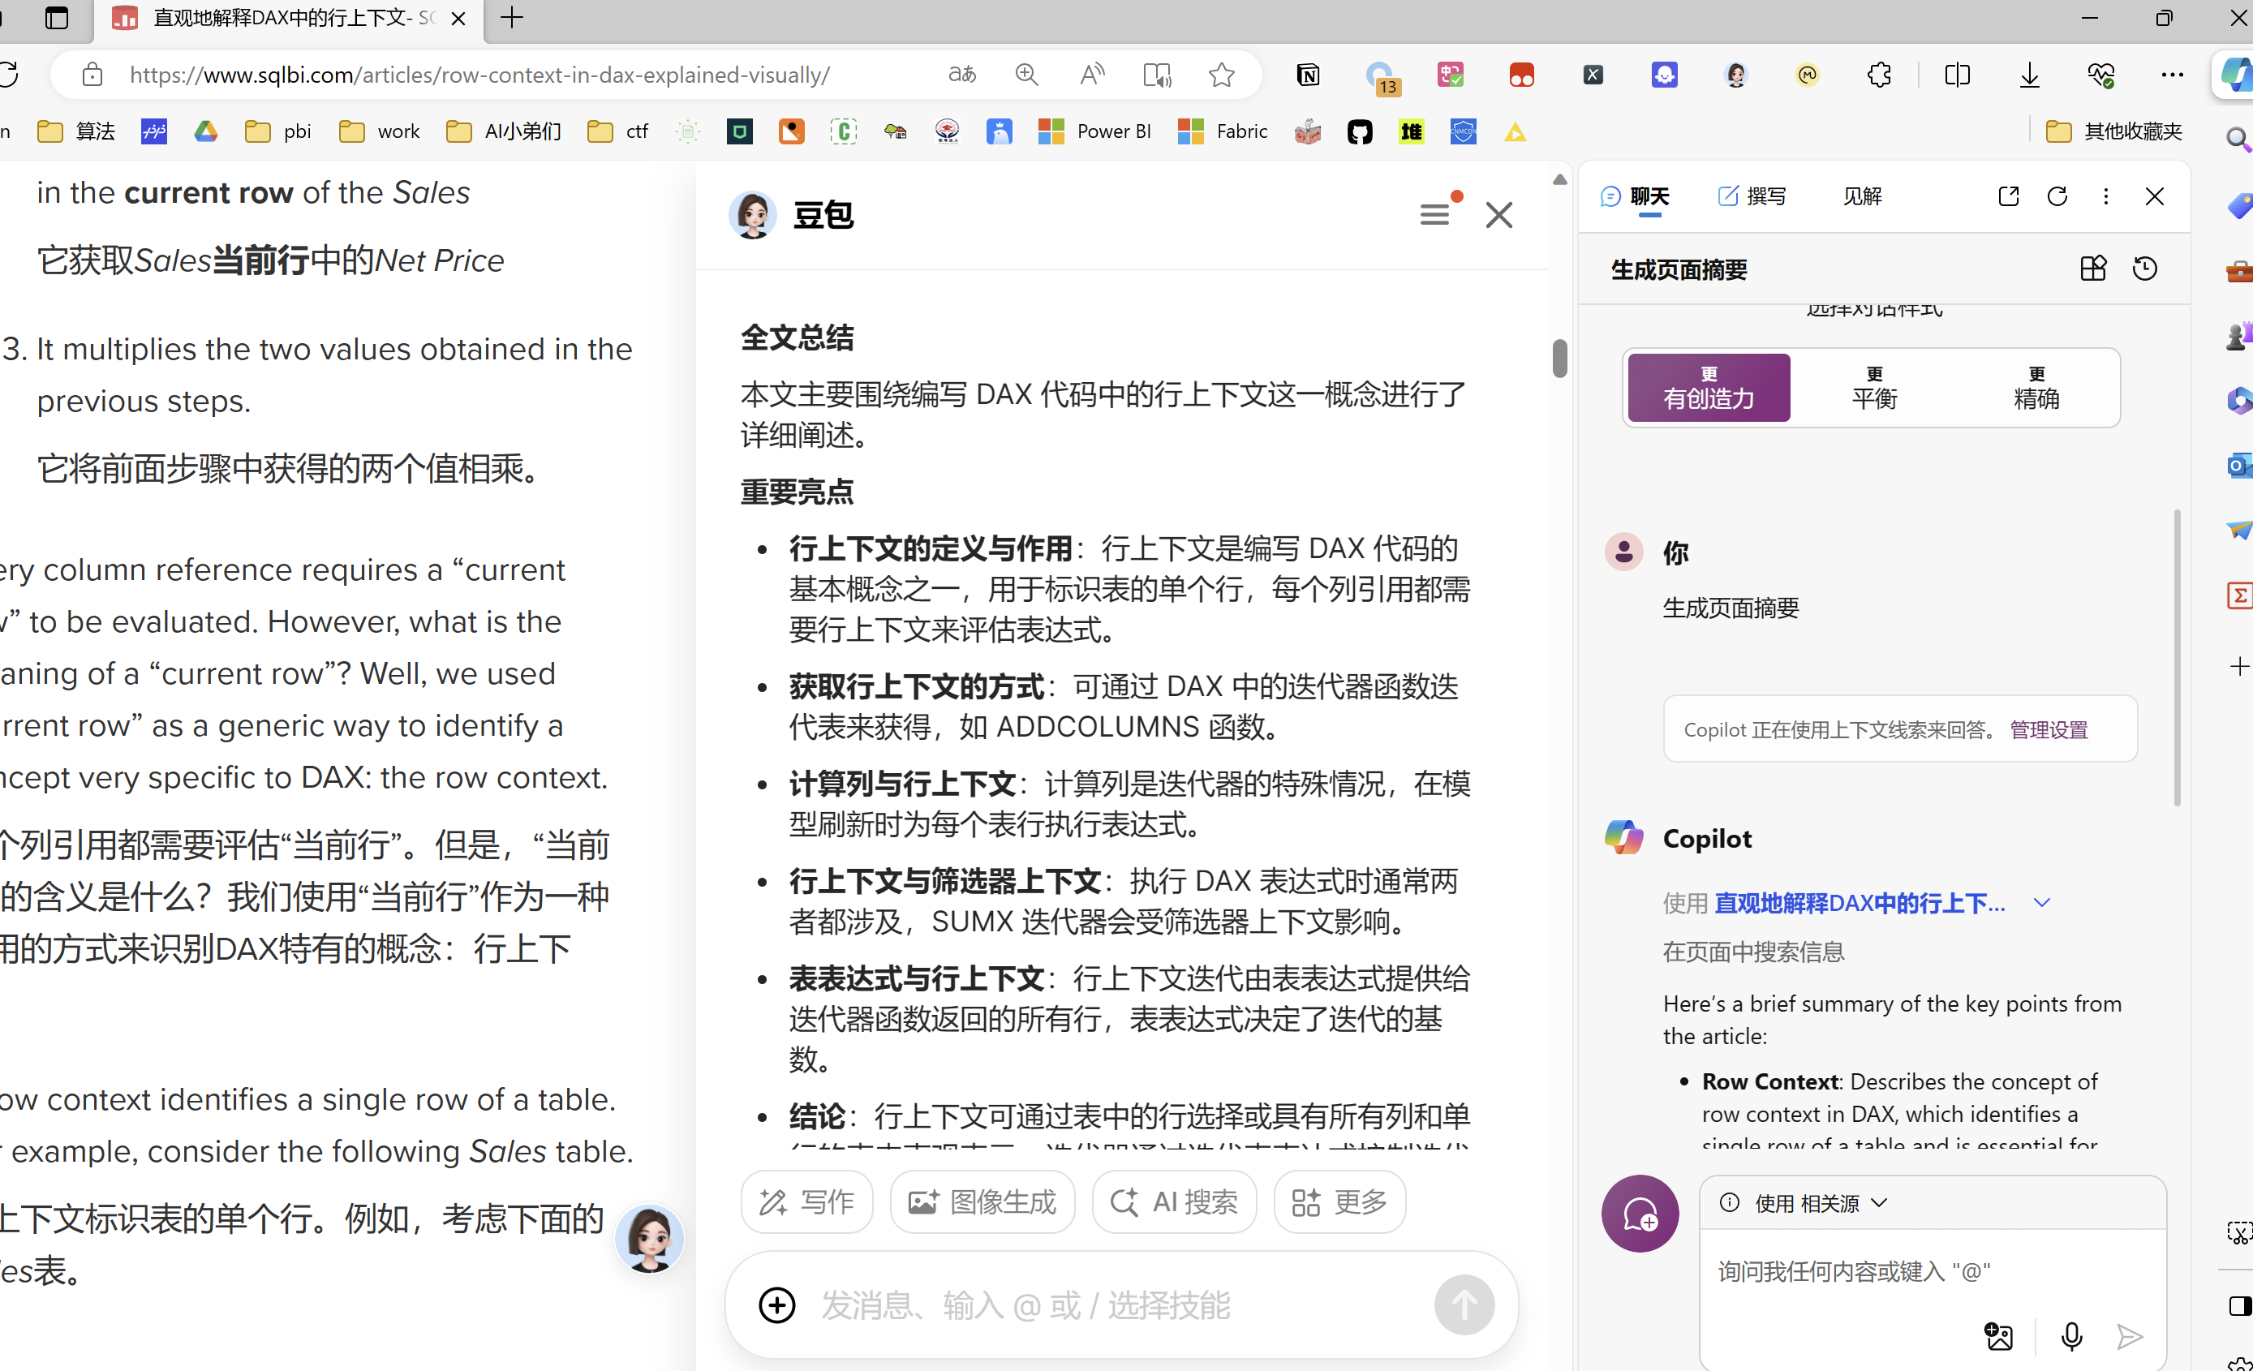The image size is (2253, 1371).
Task: Switch to the 见解 tab in Copilot
Action: point(1863,196)
